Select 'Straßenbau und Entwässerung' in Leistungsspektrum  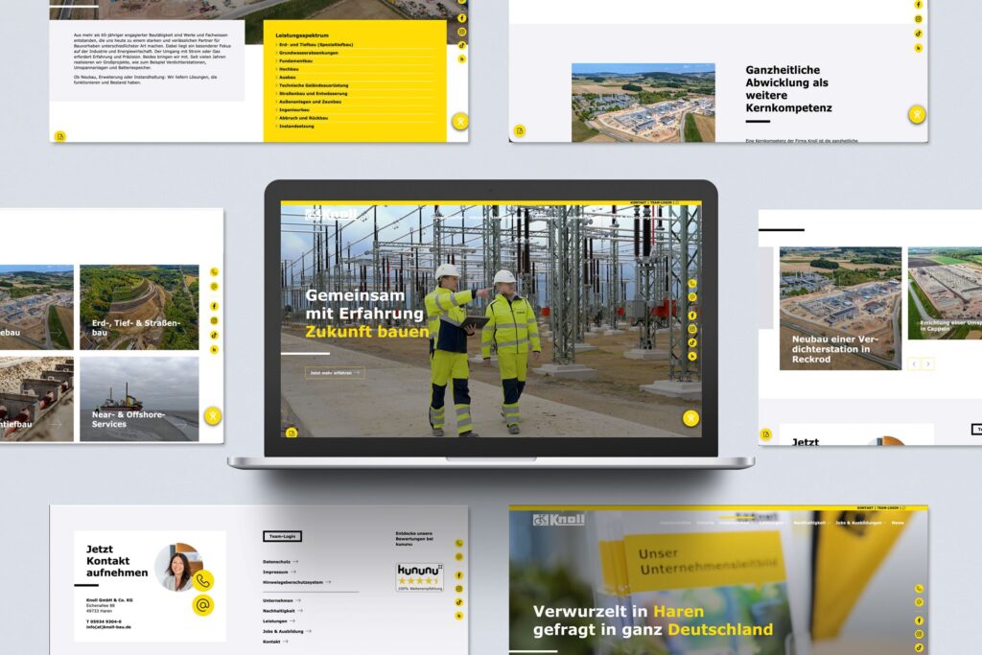coord(312,93)
